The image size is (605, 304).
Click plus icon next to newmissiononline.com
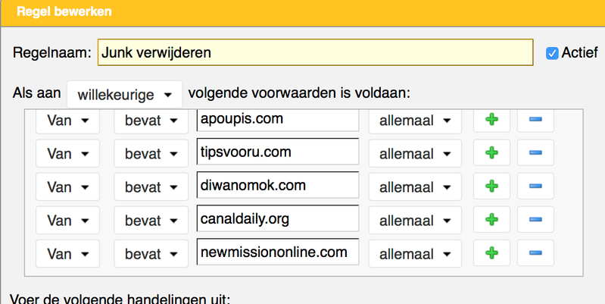(491, 253)
